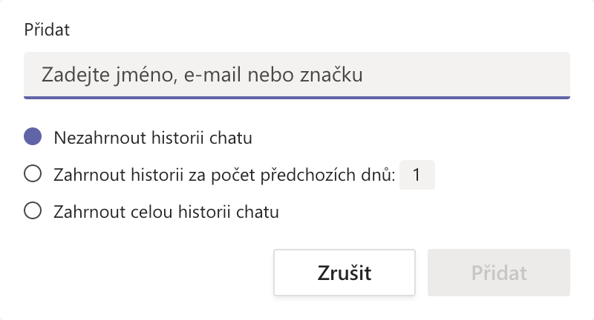594x320 pixels.
Task: Click the filled purple radio circle
Action: 32,138
